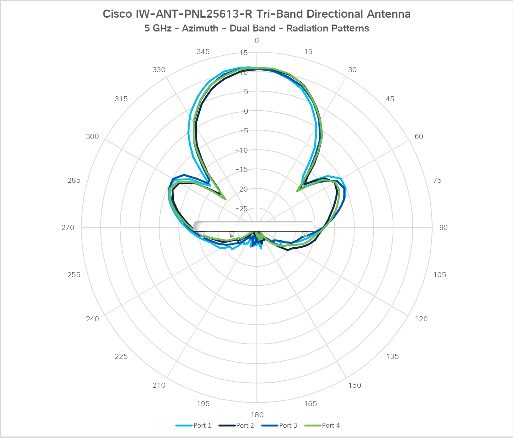Click the 150 degree angle label

tap(355, 385)
